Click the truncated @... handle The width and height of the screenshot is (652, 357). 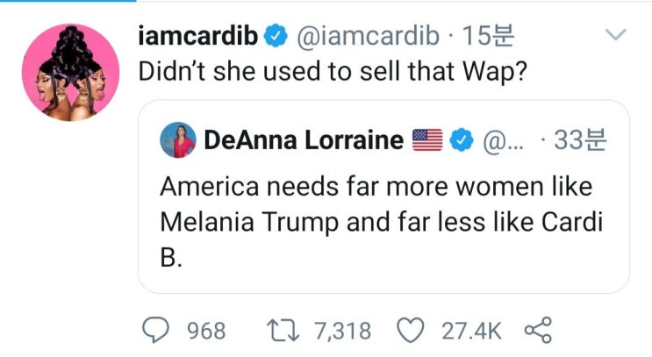(x=504, y=141)
